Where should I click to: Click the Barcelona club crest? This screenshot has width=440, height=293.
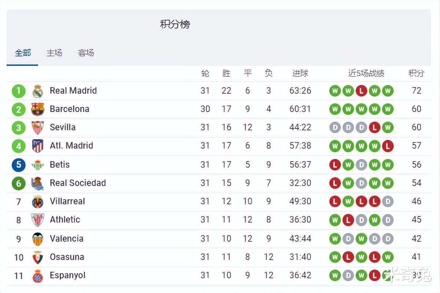pos(38,109)
